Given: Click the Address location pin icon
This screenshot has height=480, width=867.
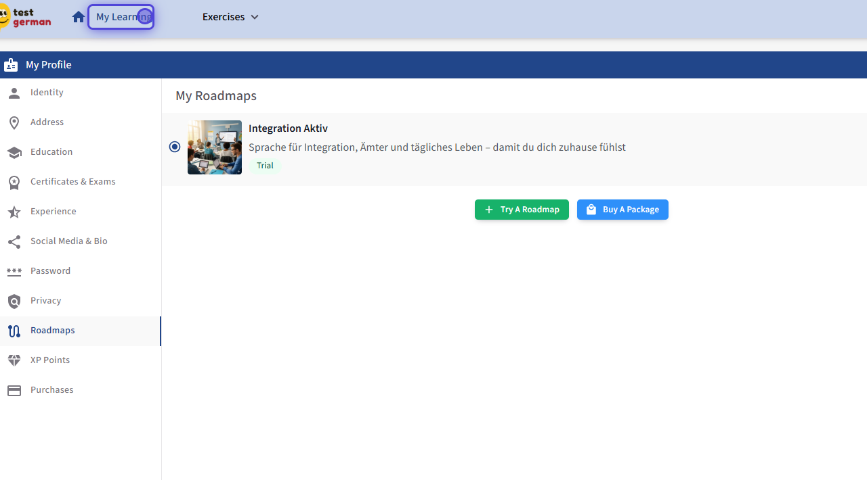Looking at the screenshot, I should pos(14,122).
